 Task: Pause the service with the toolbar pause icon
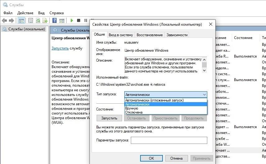coord(86,20)
